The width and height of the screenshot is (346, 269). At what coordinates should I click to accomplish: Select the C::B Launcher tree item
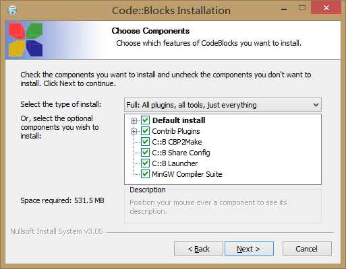click(175, 163)
